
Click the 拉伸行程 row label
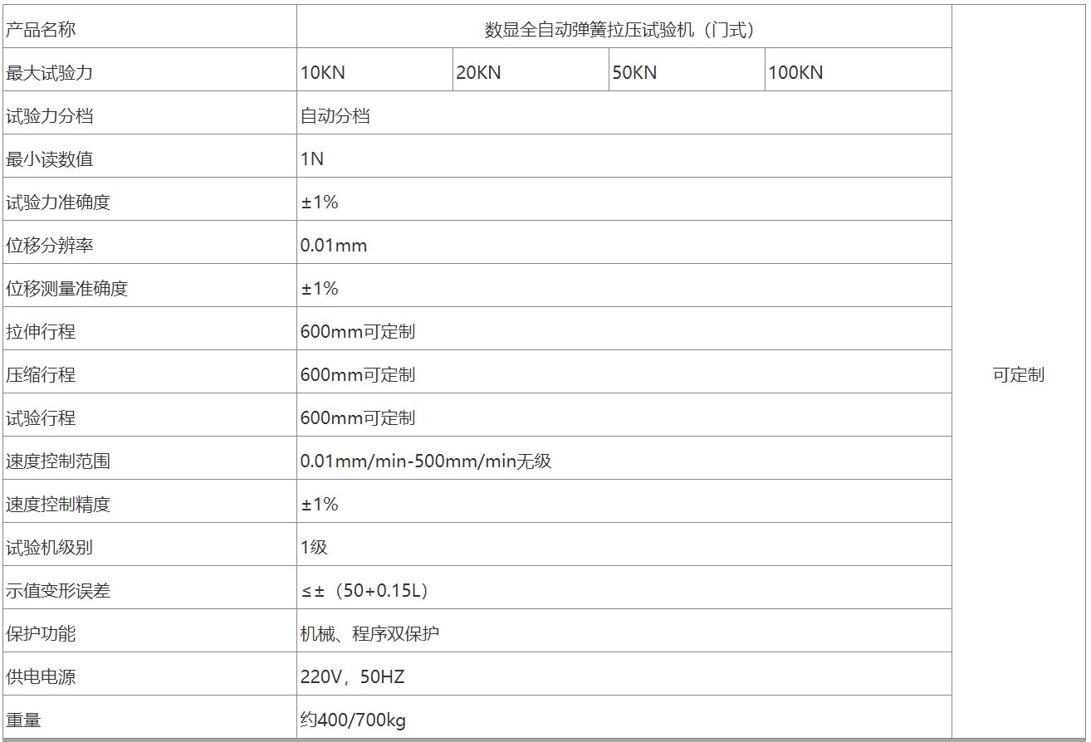tap(41, 332)
